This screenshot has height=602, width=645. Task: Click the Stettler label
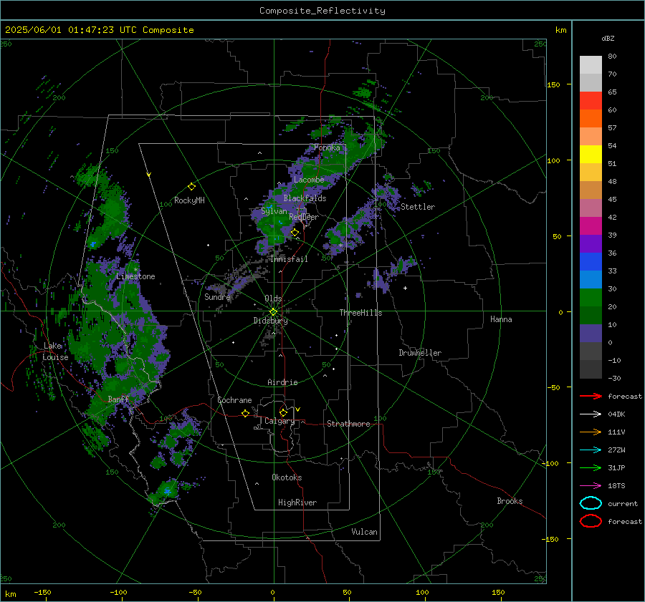tap(418, 207)
